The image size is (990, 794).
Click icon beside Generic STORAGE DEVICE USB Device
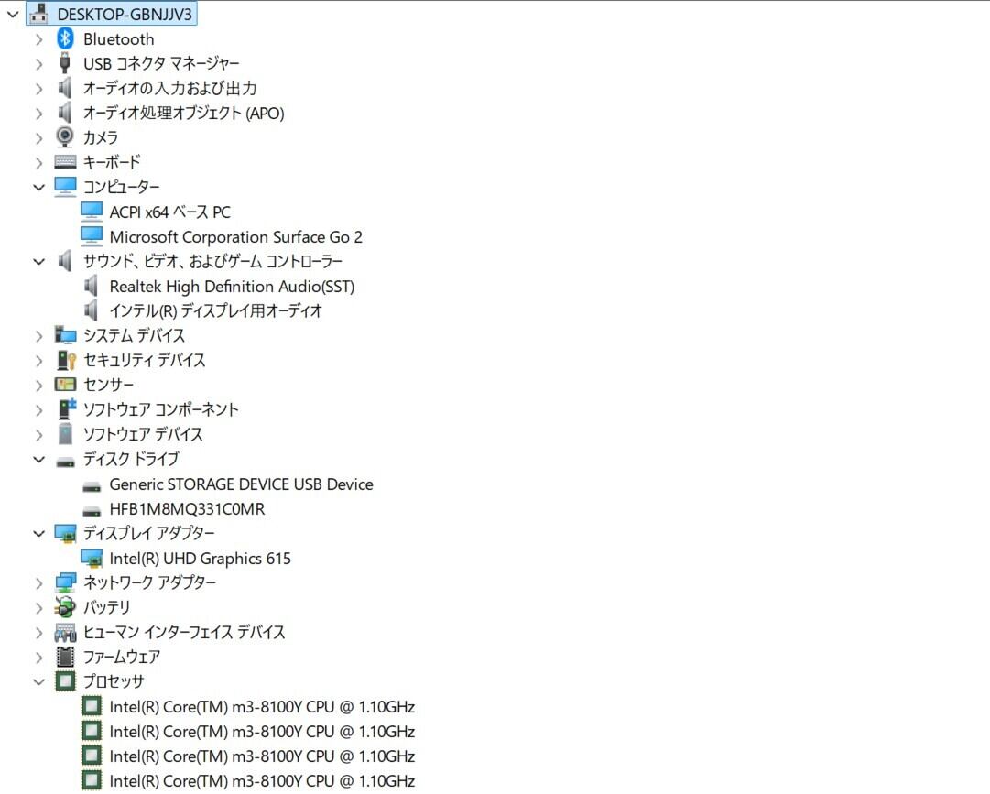pos(92,487)
